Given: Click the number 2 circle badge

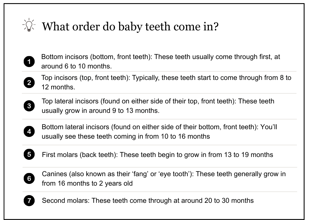Looking at the screenshot, I should click(29, 83).
